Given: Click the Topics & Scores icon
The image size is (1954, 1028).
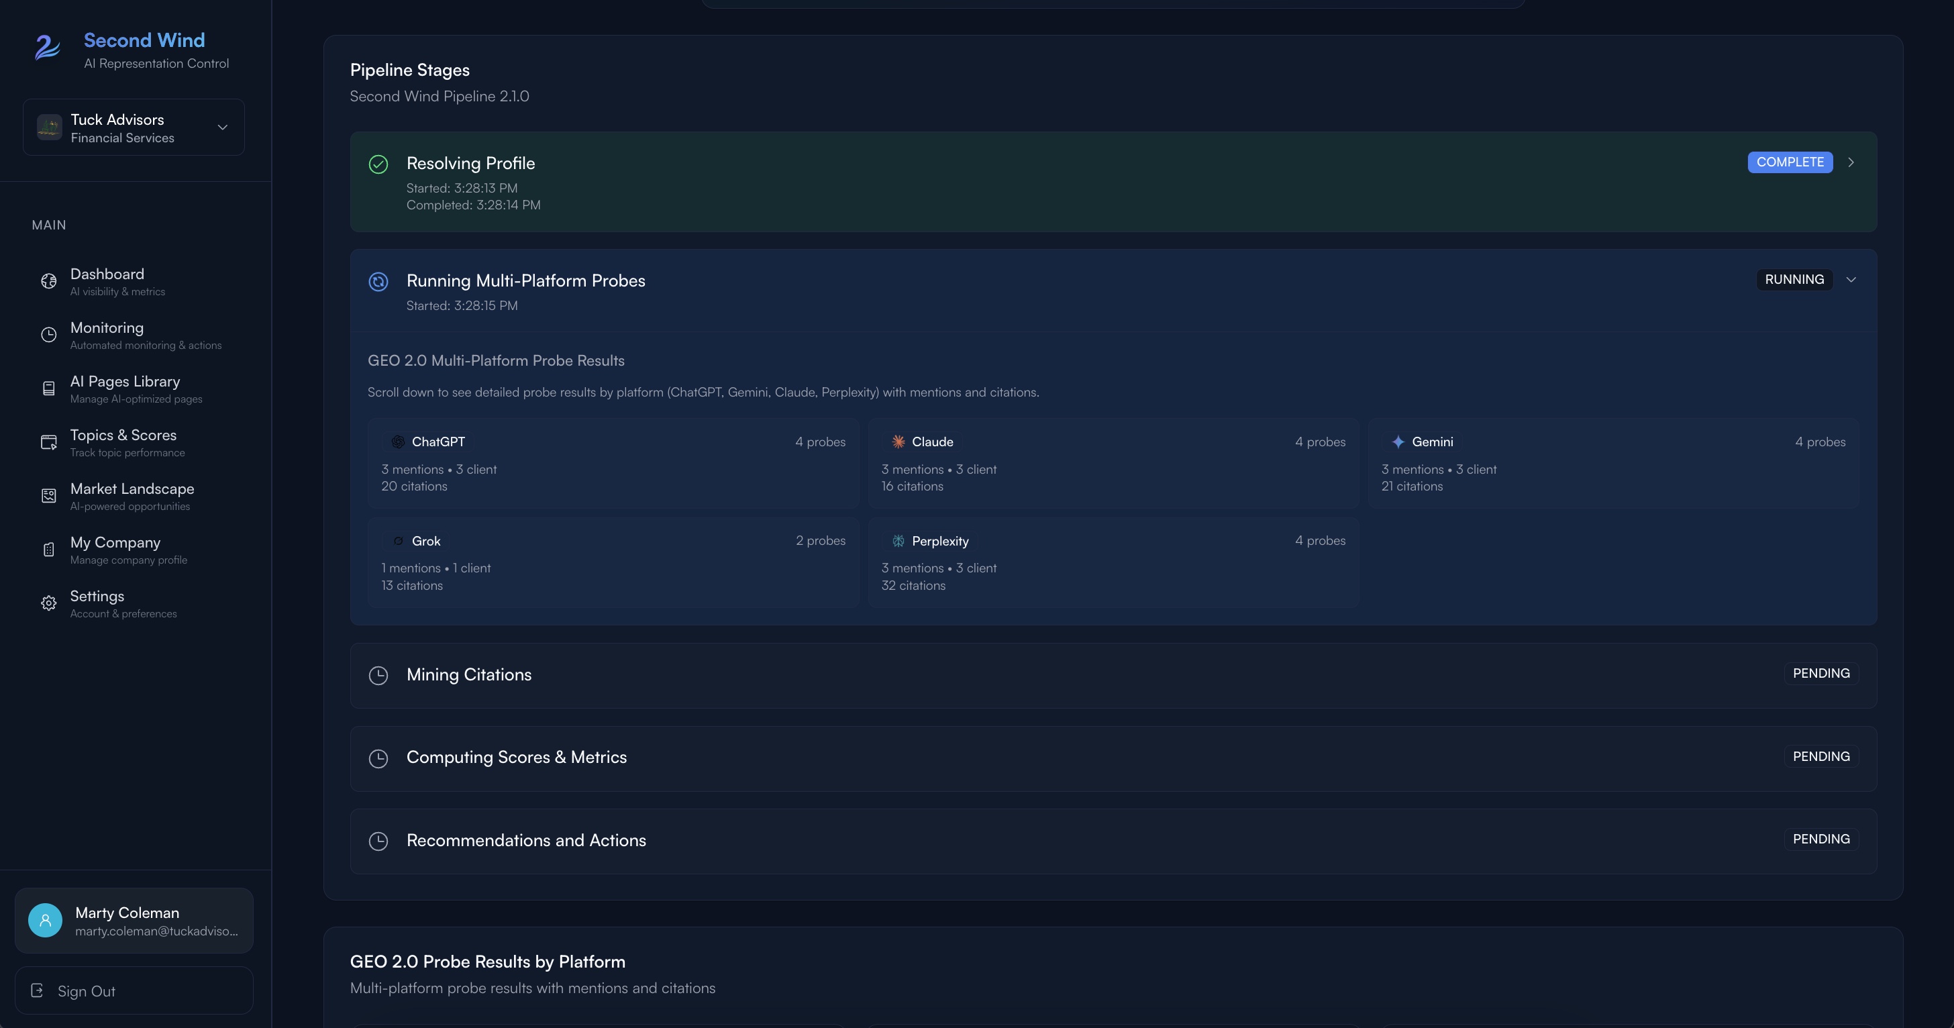Looking at the screenshot, I should [x=48, y=442].
